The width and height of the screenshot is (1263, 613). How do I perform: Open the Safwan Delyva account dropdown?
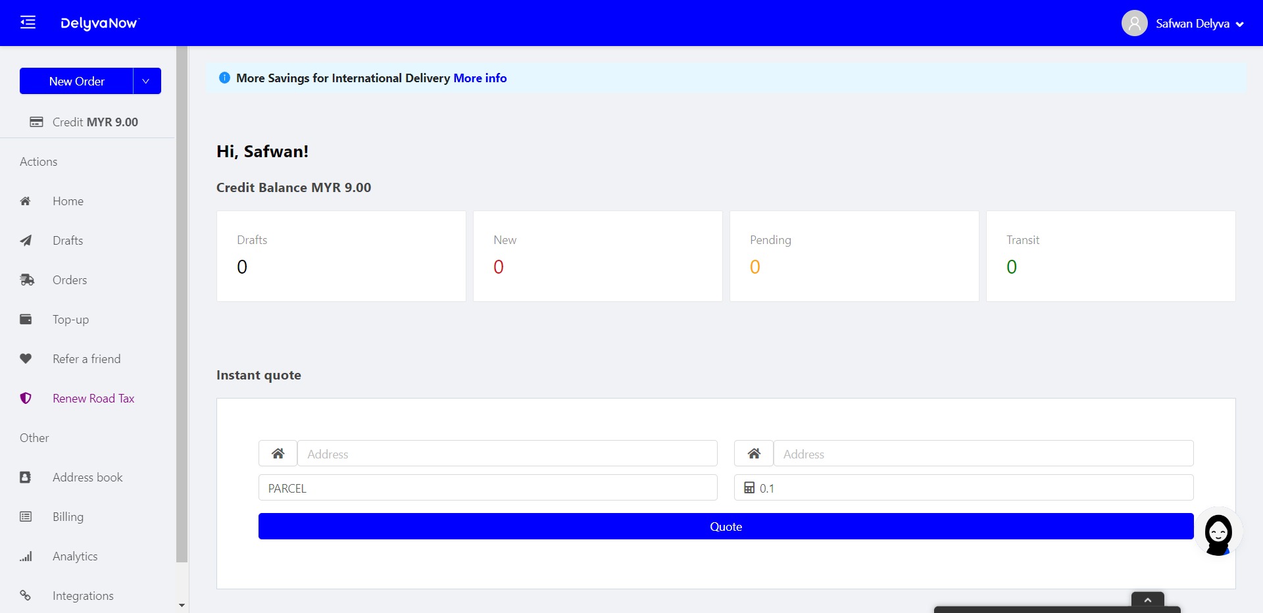tap(1200, 24)
